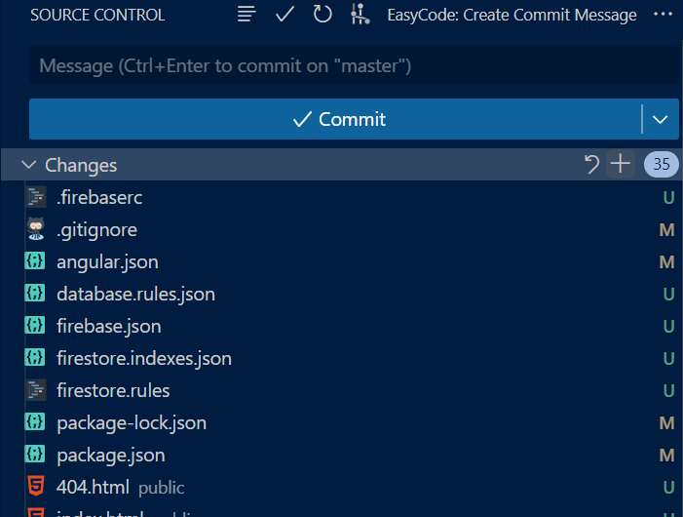The height and width of the screenshot is (517, 683).
Task: Toggle view as tree icon in Source Control header
Action: (247, 15)
